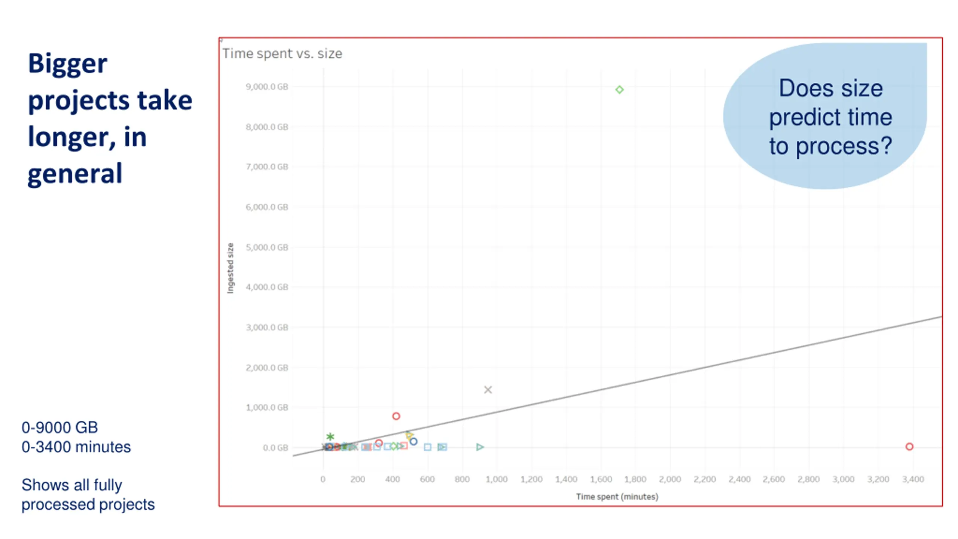Click the light blue square near 600 minutes
The height and width of the screenshot is (539, 958).
tap(427, 447)
